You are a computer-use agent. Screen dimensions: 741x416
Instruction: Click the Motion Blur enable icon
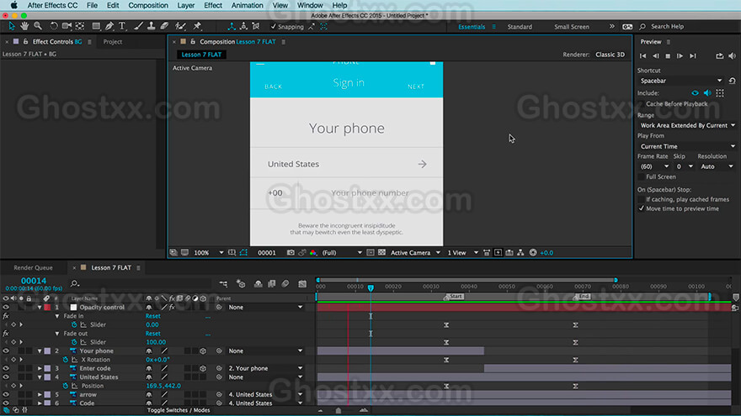coord(285,283)
